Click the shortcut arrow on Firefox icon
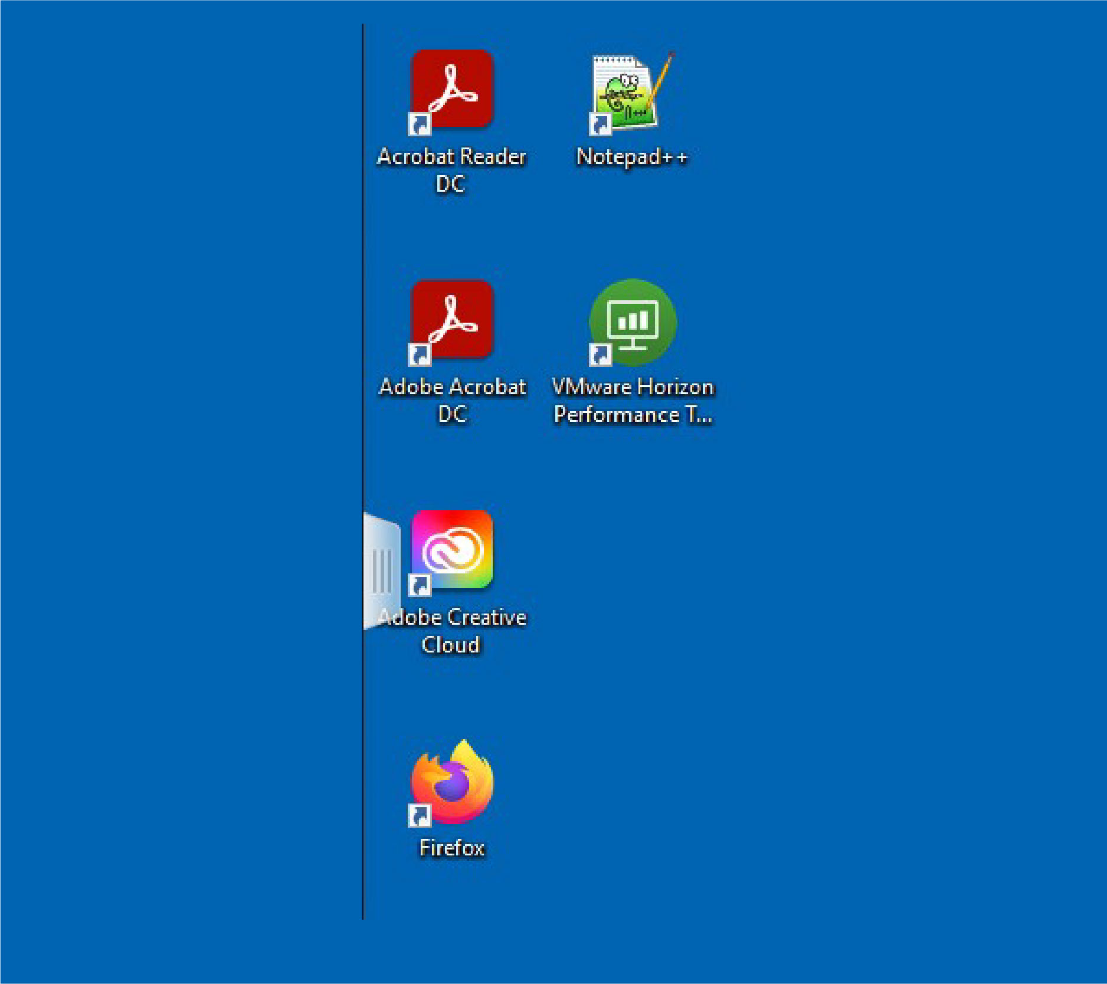The height and width of the screenshot is (984, 1107). tap(420, 816)
